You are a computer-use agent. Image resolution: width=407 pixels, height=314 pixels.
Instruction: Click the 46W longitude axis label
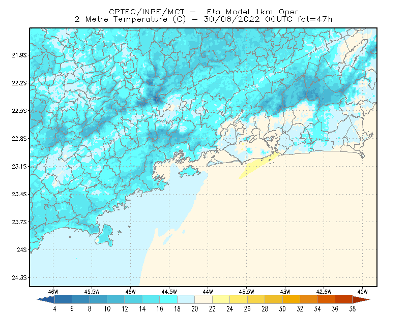53,292
